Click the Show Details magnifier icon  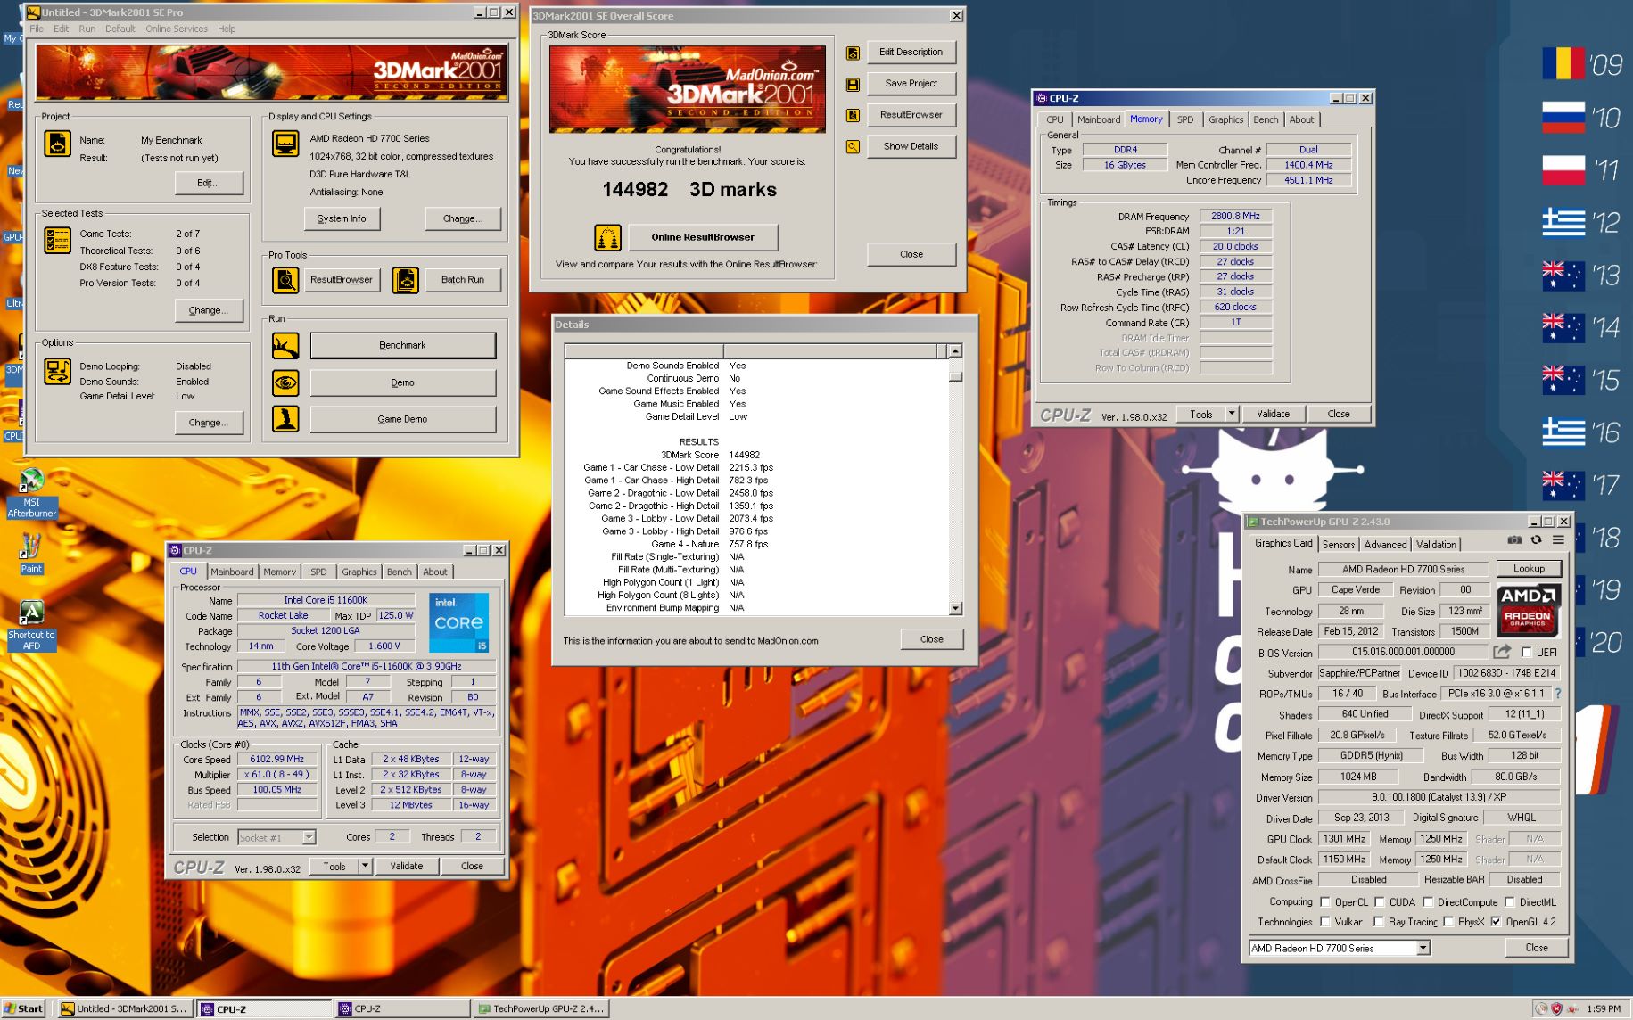(853, 147)
